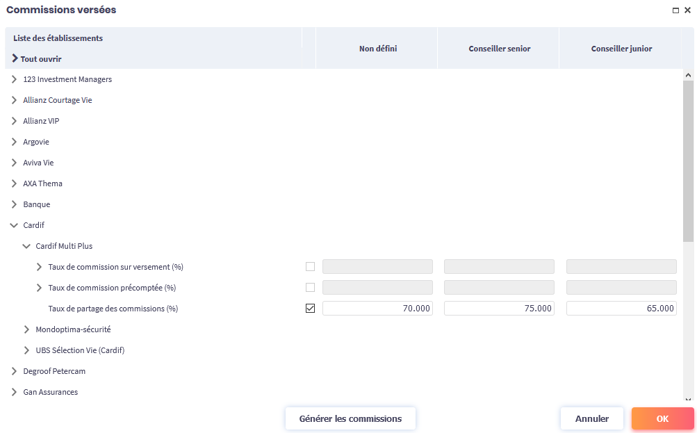Expand Taux de commission sur versement arrow

40,267
